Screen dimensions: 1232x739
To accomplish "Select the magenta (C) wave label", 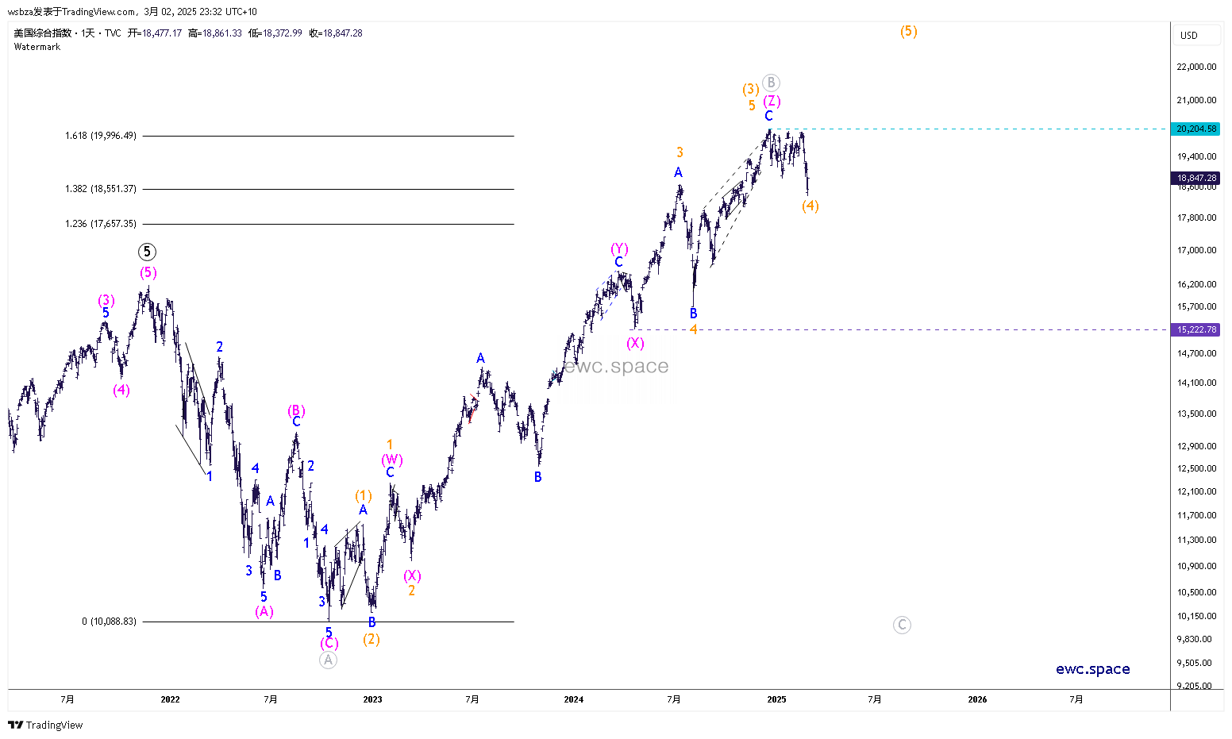I will [329, 643].
